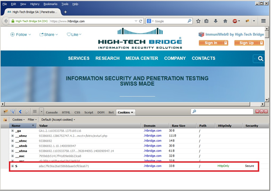Viewport: 271px width, 191px height.
Task: Bookmark this page with the star icon
Action: click(198, 20)
